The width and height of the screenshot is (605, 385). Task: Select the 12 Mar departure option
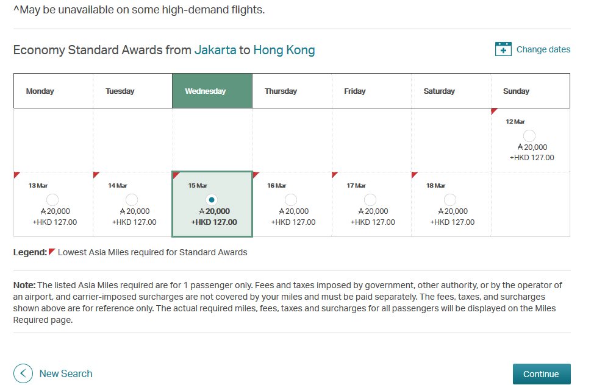529,135
